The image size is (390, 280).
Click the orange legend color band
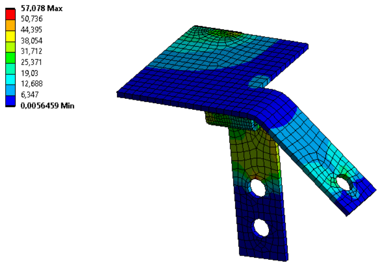[x=10, y=25]
